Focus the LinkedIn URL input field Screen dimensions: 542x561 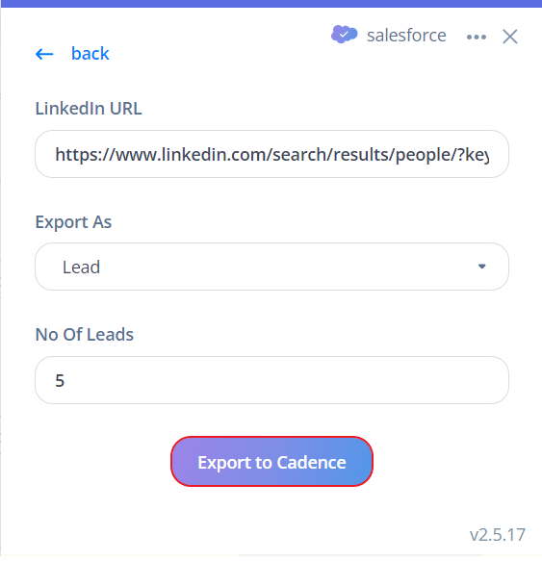pyautogui.click(x=271, y=154)
